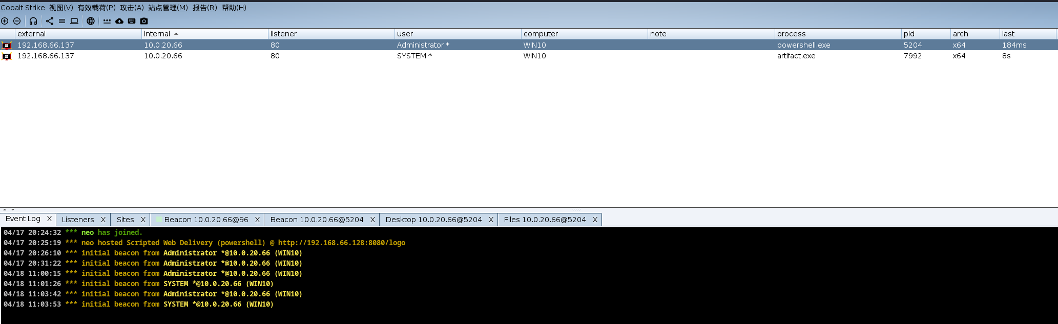Switch to the Desktop 10.0.20.66@5204 tab
The image size is (1058, 324).
pyautogui.click(x=433, y=220)
